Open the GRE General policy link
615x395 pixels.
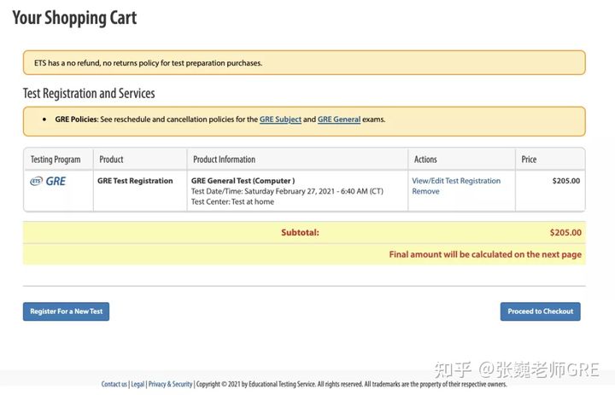(x=338, y=119)
